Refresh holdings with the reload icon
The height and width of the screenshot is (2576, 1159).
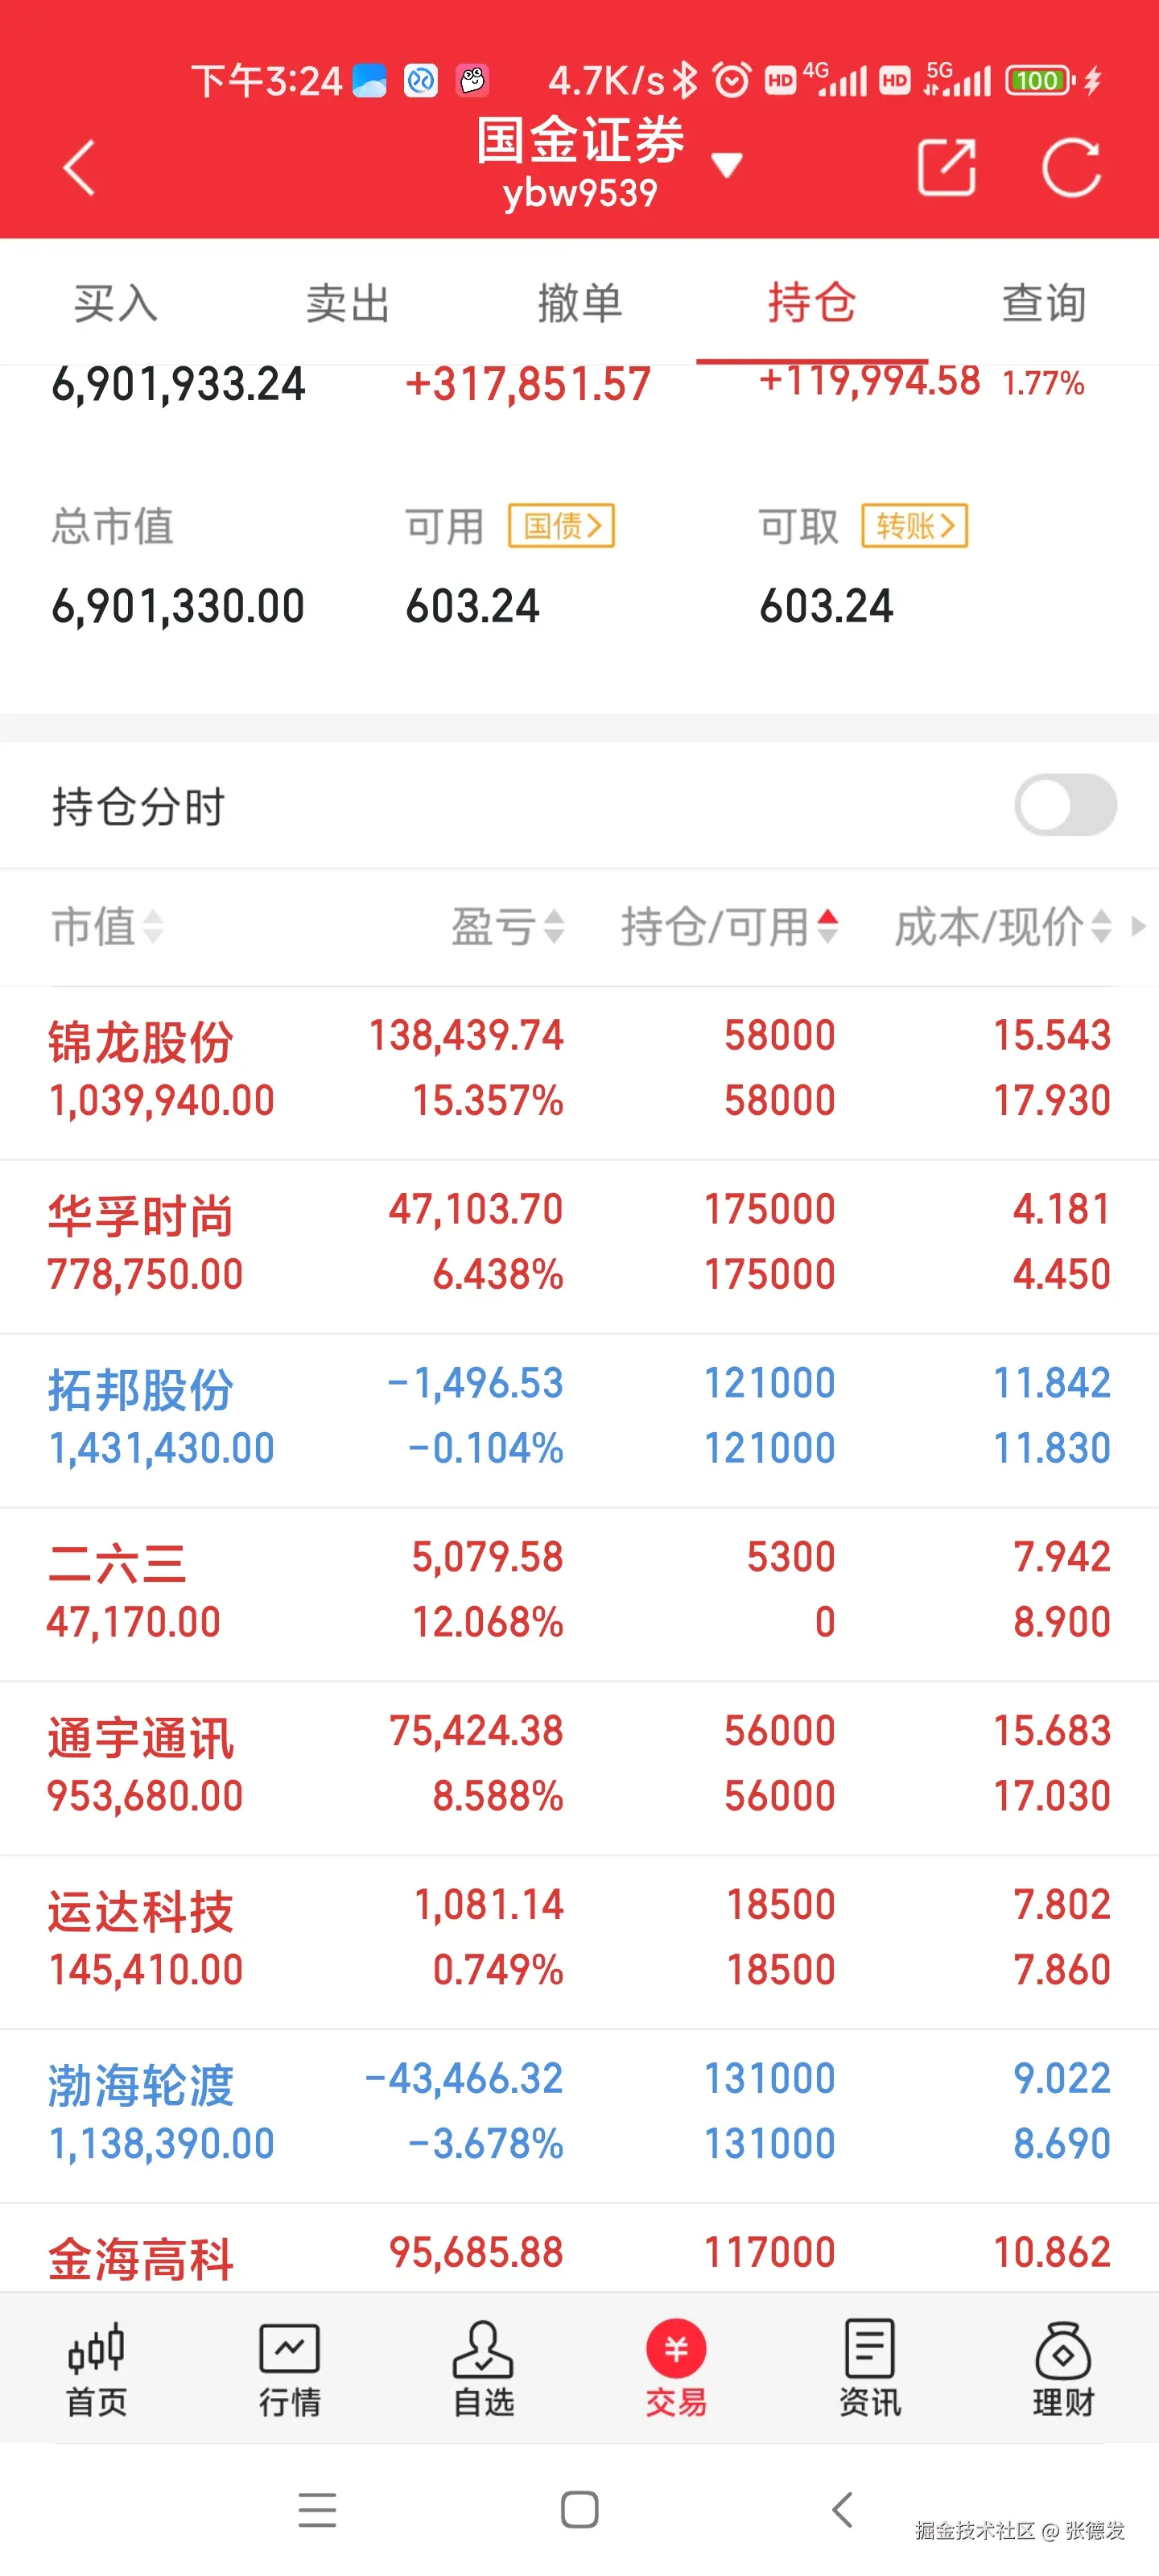click(x=1070, y=167)
